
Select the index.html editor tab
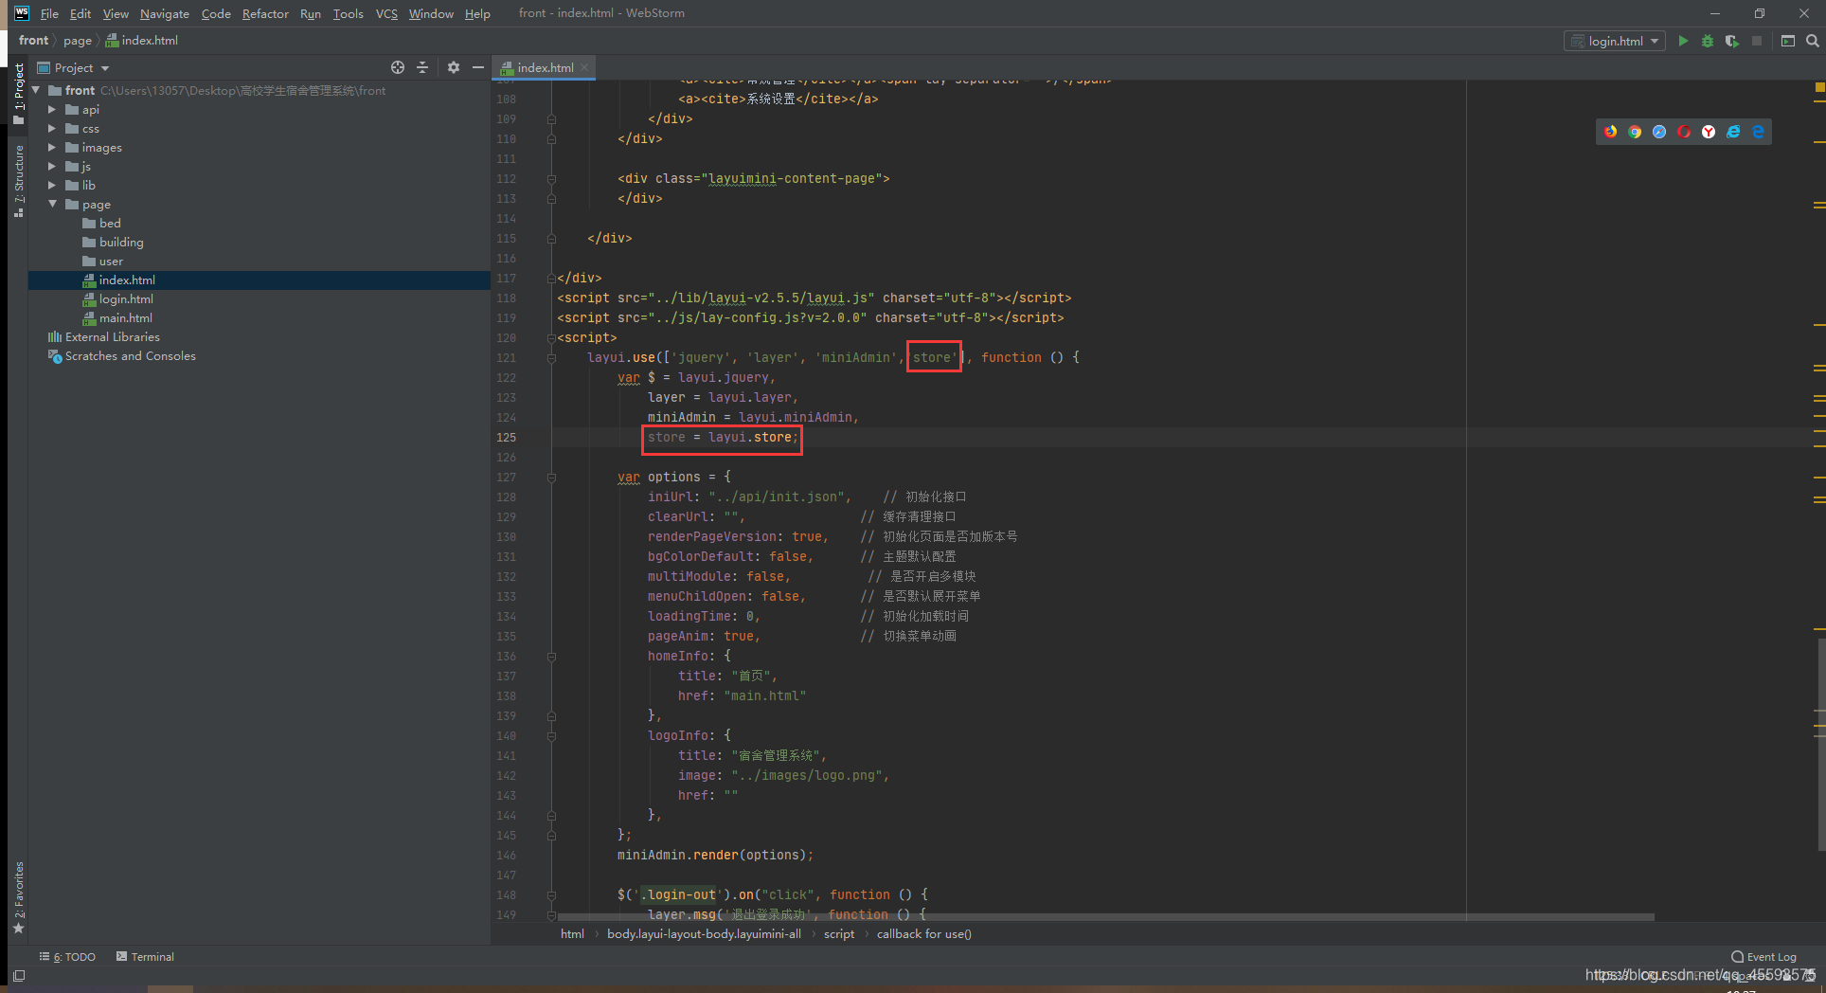[545, 67]
